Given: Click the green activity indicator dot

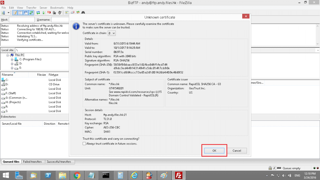Looking at the screenshot, I should 314,168.
